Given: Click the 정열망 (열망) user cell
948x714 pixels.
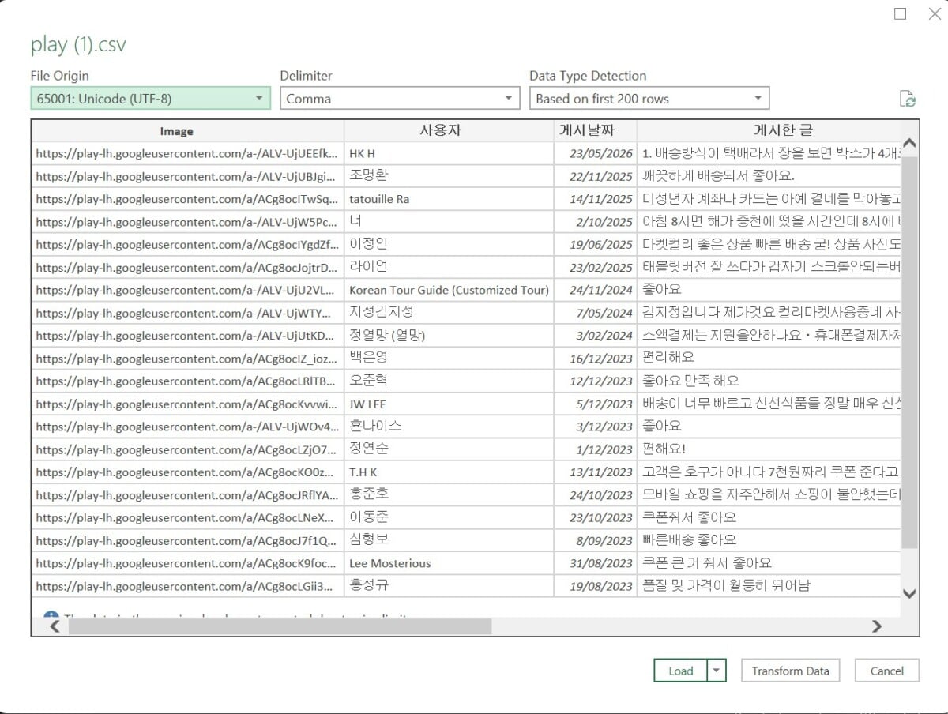Looking at the screenshot, I should [x=450, y=336].
